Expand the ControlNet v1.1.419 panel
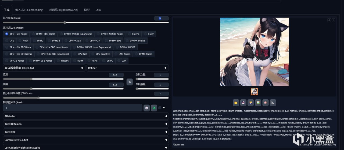 click(86, 140)
